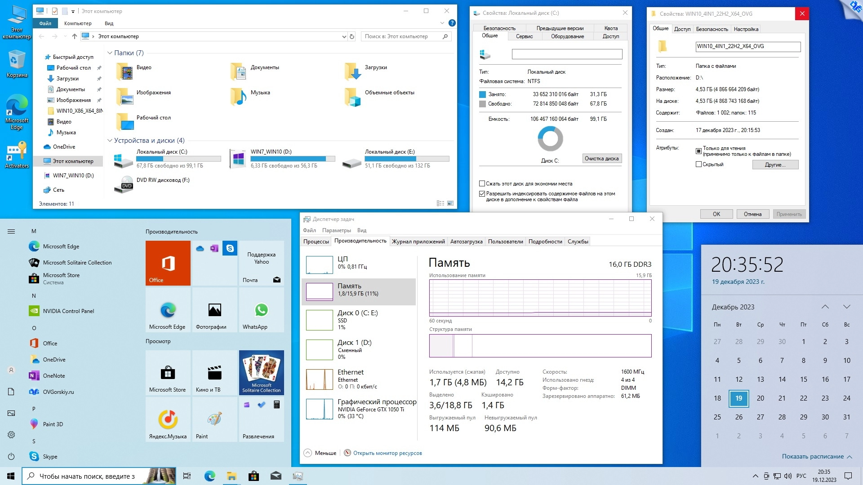863x485 pixels.
Task: Open the WhatsApp tile in Start menu
Action: coord(261,310)
